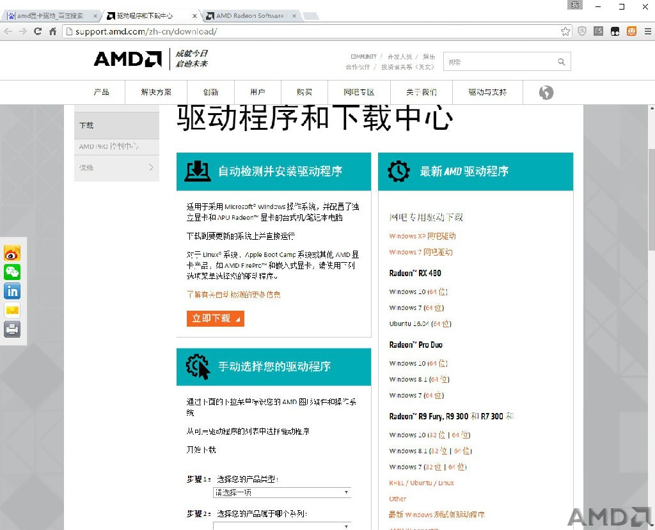Click the 立即下载 button
This screenshot has width=655, height=530.
(x=216, y=318)
